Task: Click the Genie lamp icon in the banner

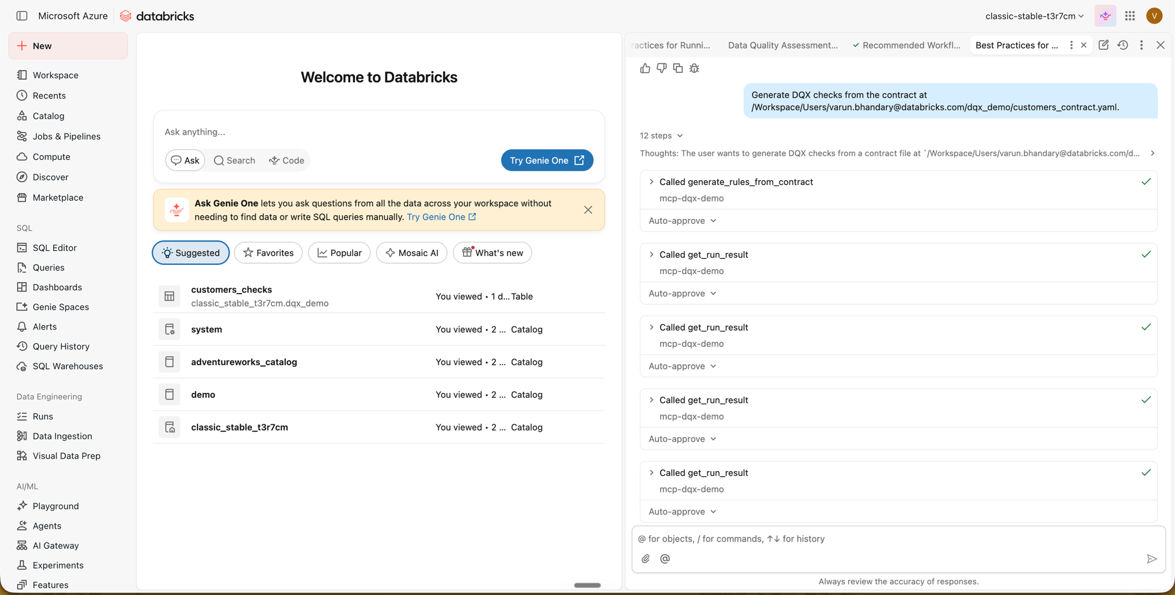Action: pos(176,210)
